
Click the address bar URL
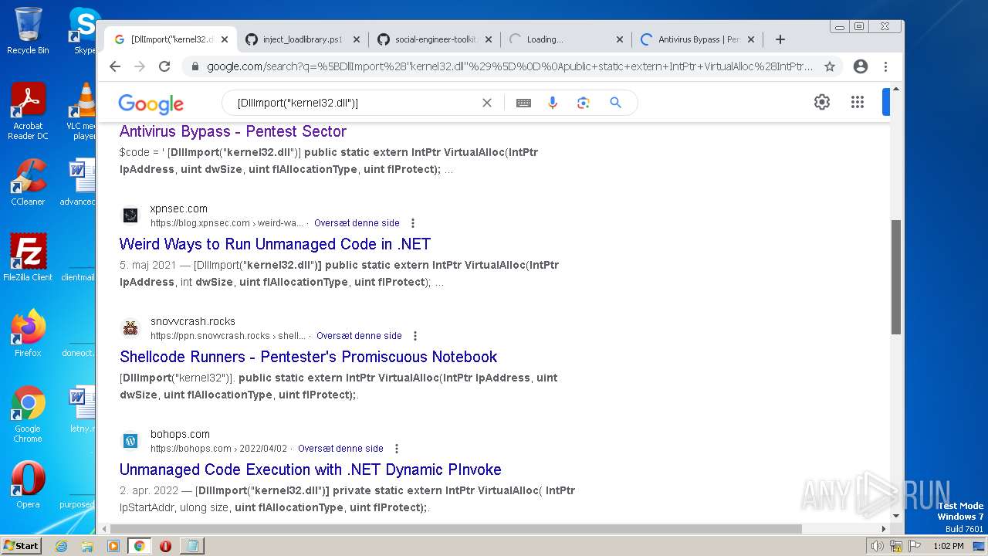tap(509, 66)
